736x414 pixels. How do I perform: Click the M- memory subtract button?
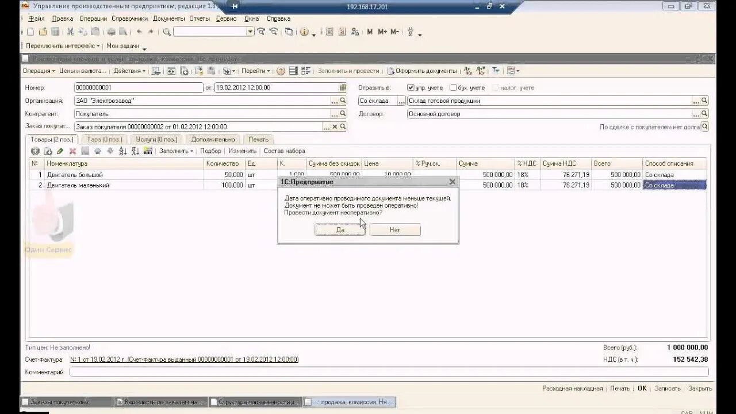[394, 32]
